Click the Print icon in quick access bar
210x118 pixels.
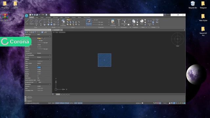[46, 15]
